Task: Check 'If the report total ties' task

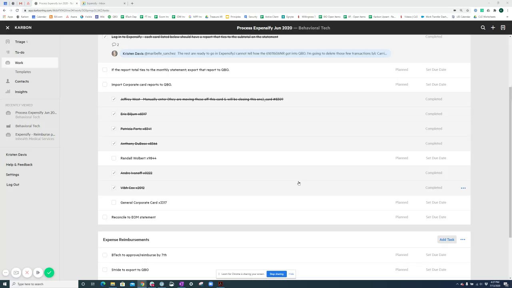Action: [105, 70]
